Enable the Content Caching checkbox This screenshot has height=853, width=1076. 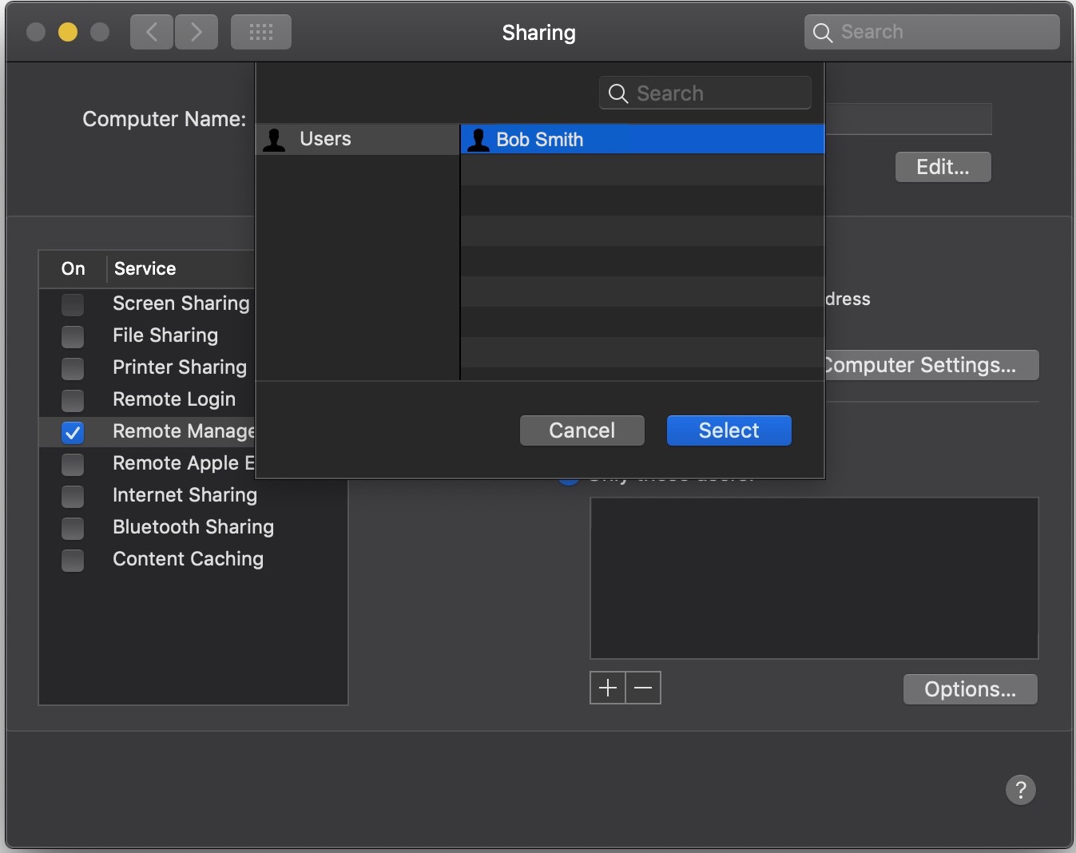tap(73, 560)
